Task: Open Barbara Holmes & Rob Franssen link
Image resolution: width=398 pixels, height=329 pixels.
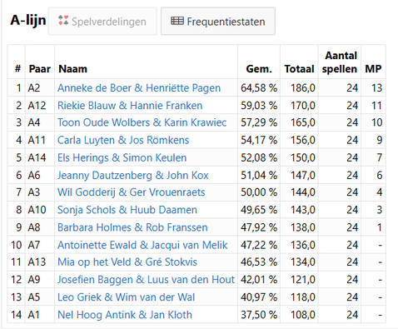Action: tap(132, 227)
